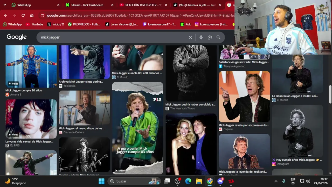
Task: Visit El Mundo source under 450 millones
Action: 120,77
